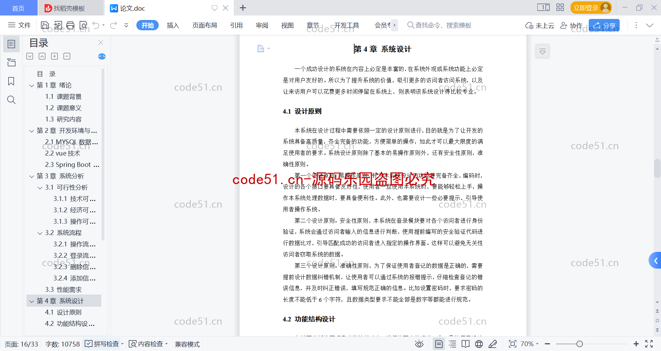Collapse 第2章 开发环境 in the outline

(32, 131)
